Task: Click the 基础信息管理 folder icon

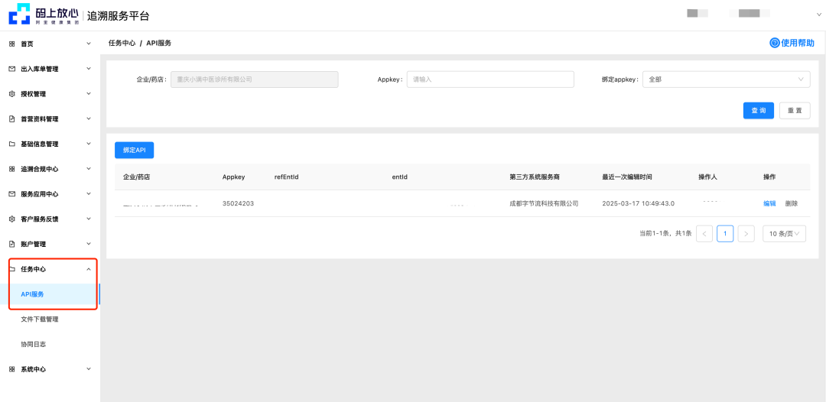Action: point(11,144)
